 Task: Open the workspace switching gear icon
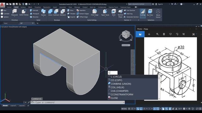point(184,109)
